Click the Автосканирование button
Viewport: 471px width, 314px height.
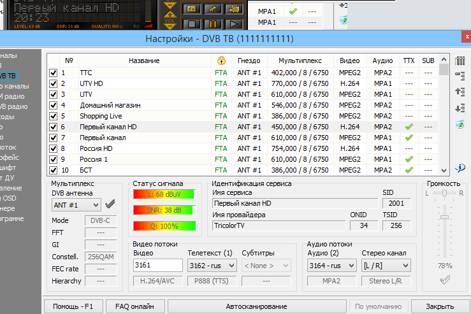tap(256, 306)
